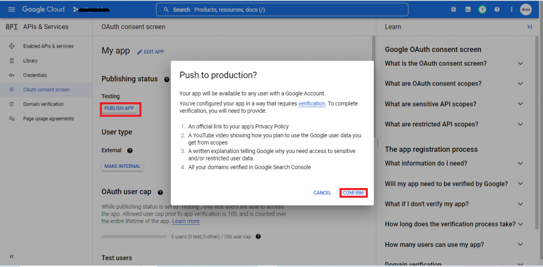Click CONFIRM in Push to production dialog
Viewport: 543px width, 267px height.
353,193
